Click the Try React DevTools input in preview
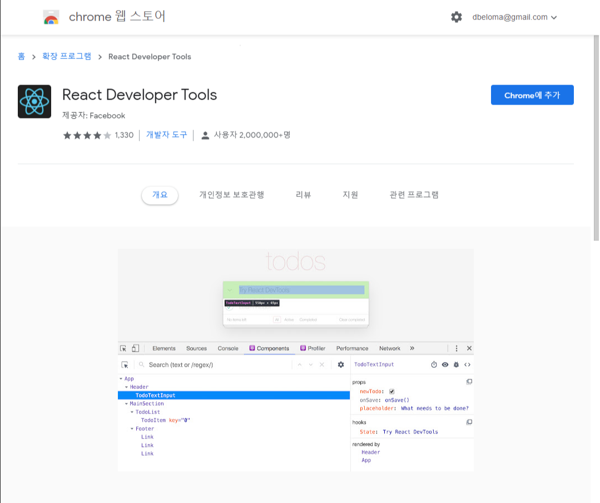The height and width of the screenshot is (503, 600). pyautogui.click(x=301, y=290)
